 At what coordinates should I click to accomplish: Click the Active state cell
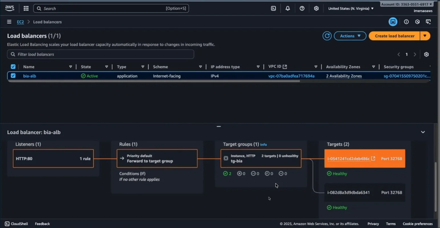[89, 76]
